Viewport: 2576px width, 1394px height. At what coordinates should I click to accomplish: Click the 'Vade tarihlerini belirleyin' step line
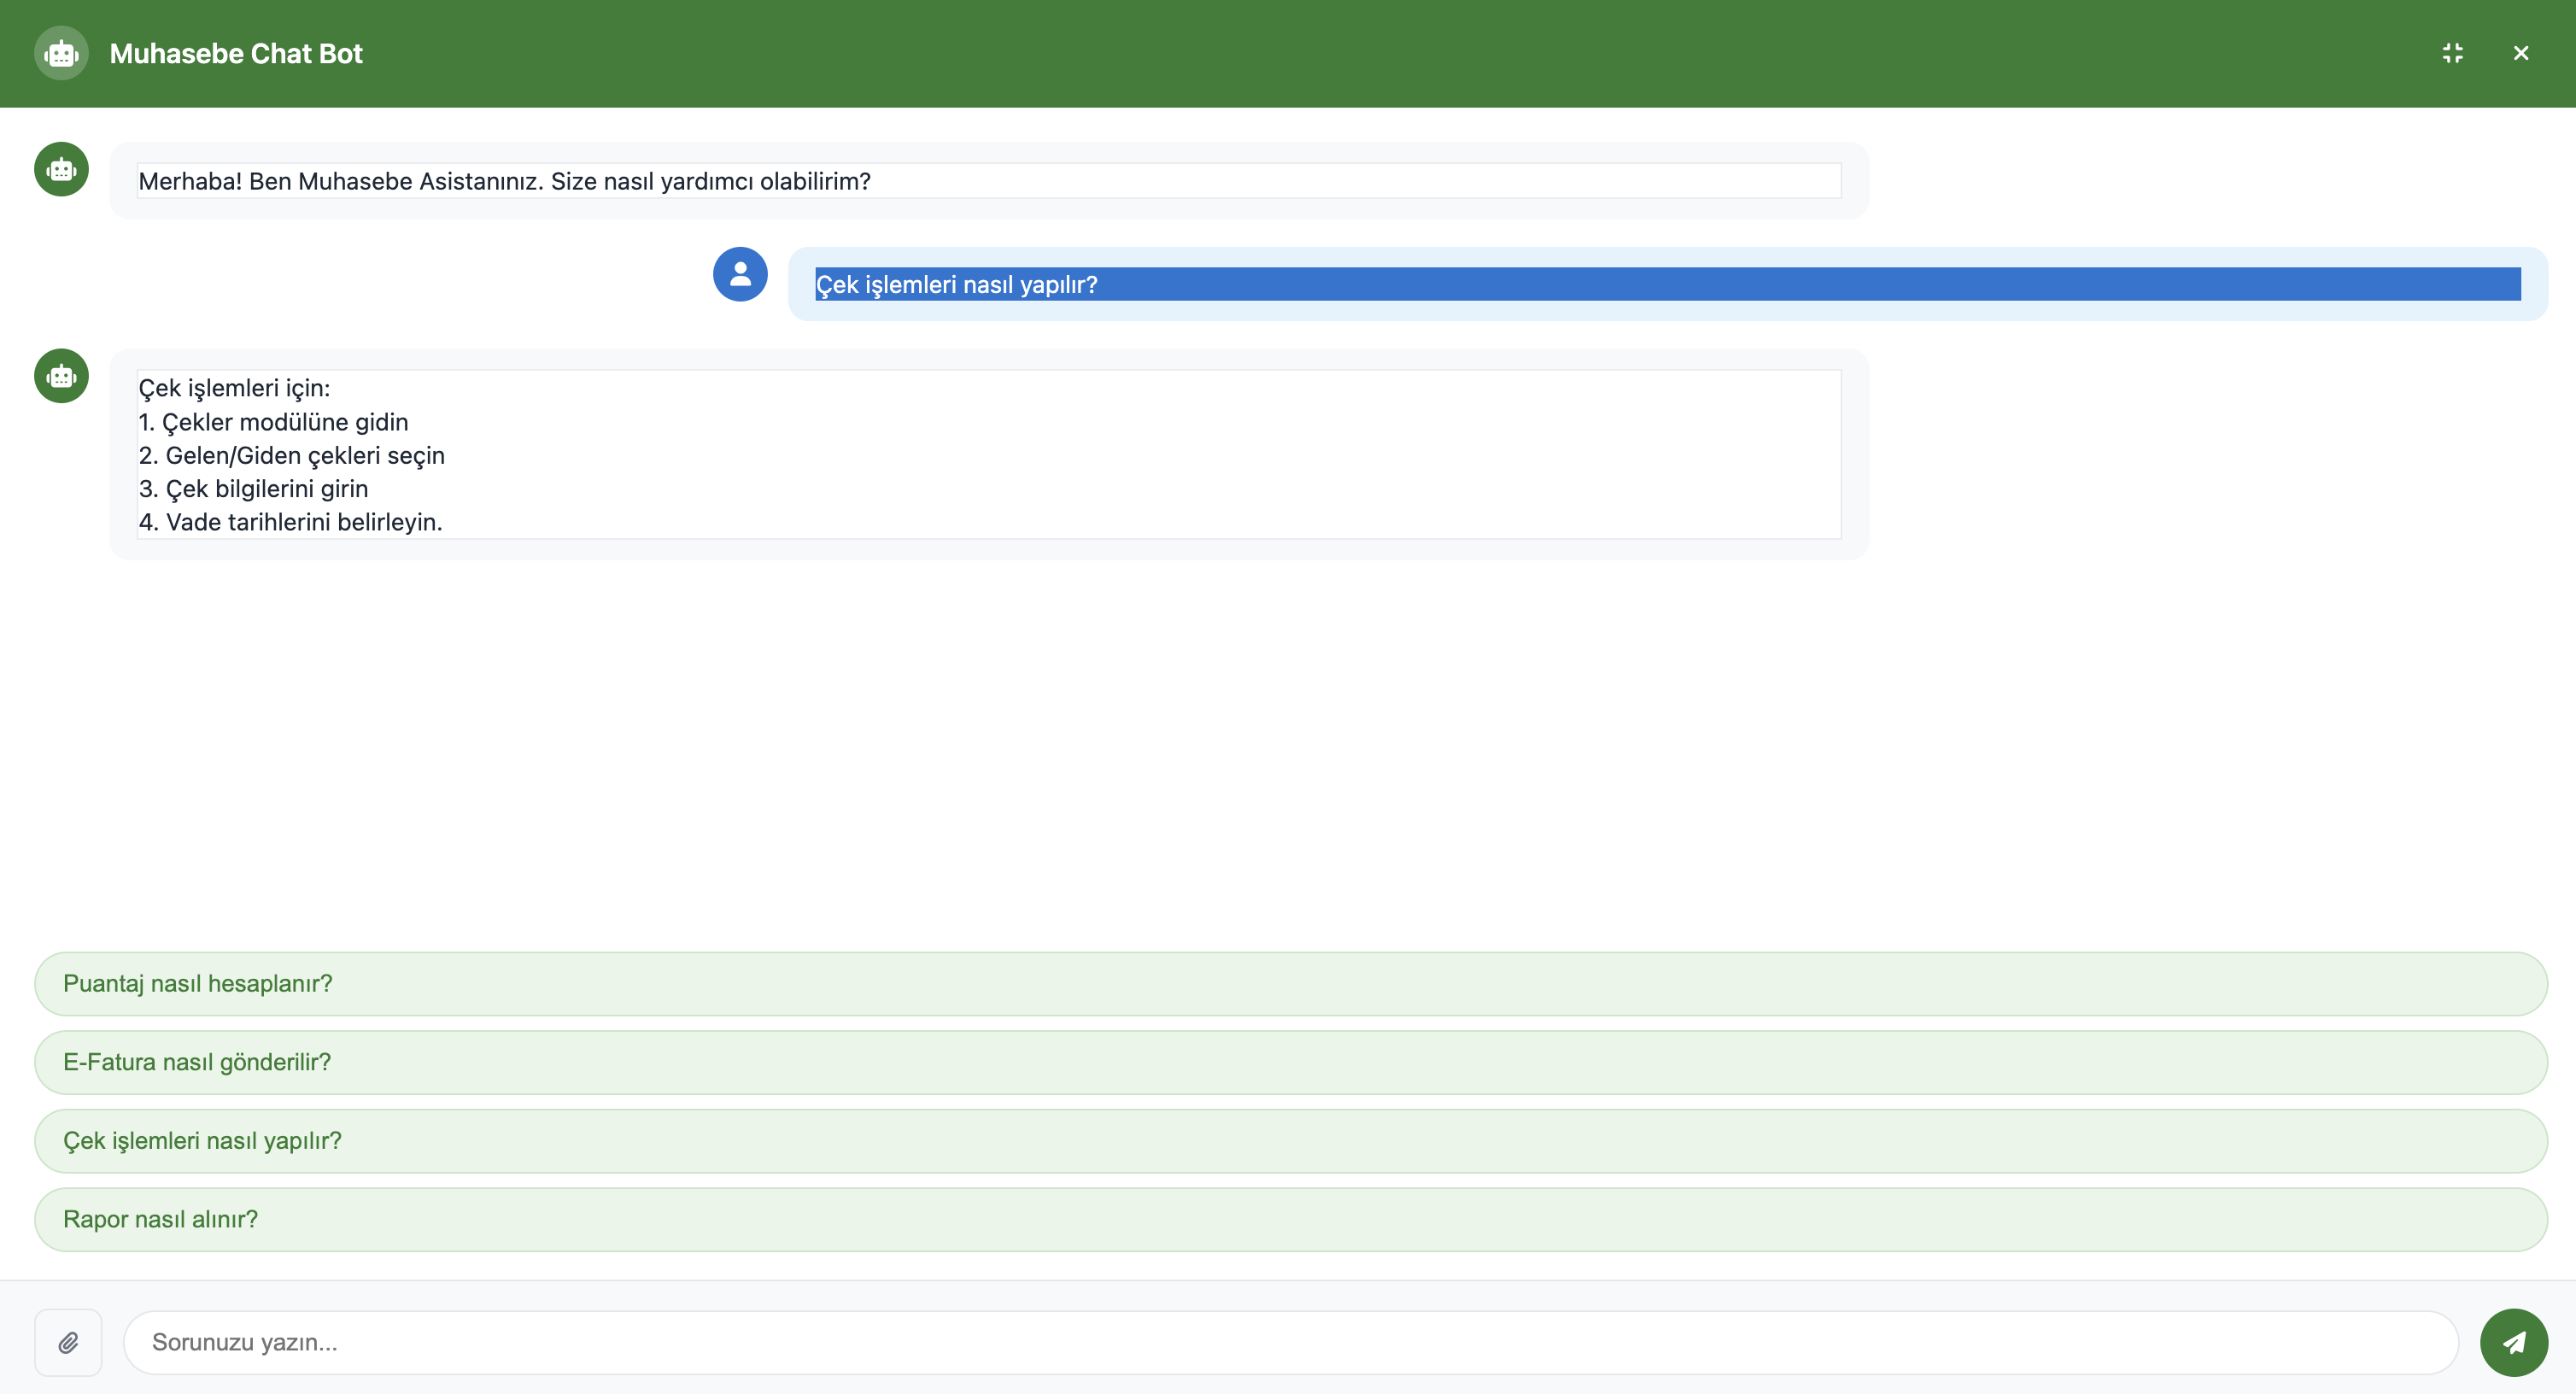click(290, 522)
